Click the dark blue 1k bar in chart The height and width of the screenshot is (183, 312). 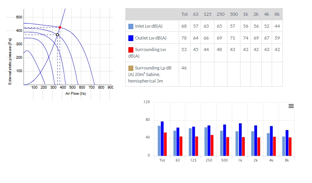[240, 140]
